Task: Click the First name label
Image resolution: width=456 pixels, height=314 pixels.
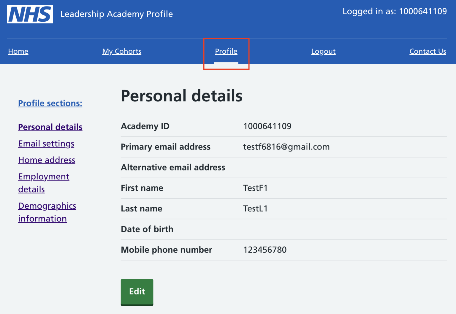Action: 142,188
